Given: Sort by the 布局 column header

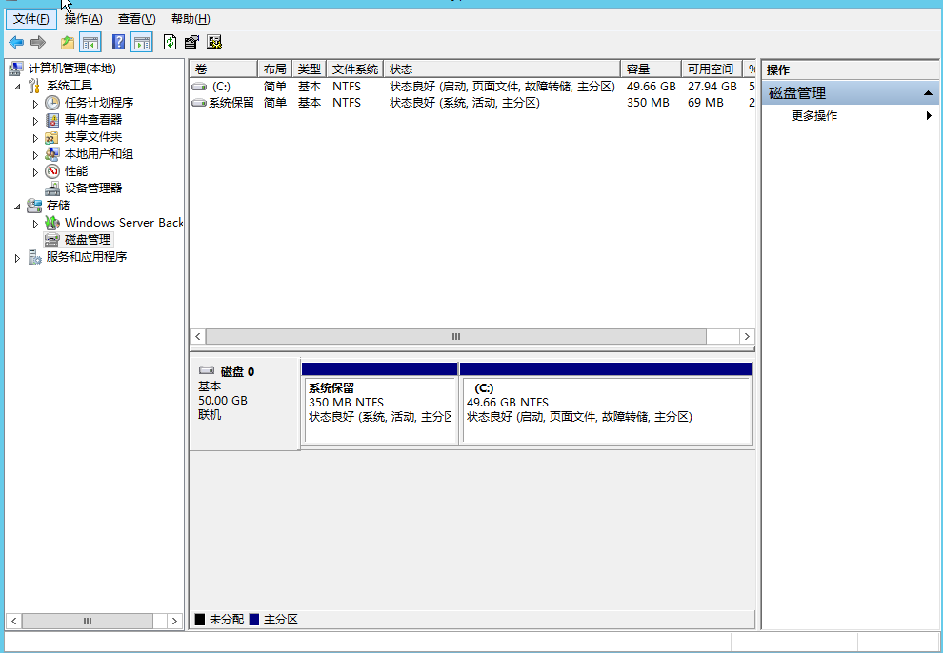Looking at the screenshot, I should pos(275,69).
